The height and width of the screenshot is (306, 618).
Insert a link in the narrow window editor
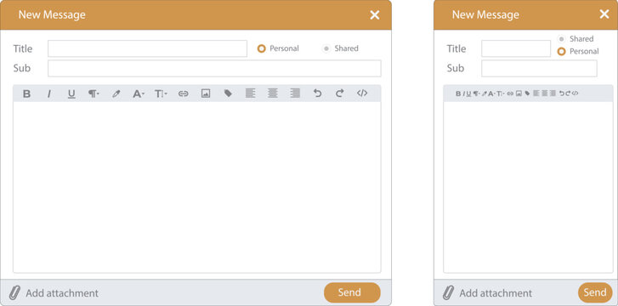[510, 93]
